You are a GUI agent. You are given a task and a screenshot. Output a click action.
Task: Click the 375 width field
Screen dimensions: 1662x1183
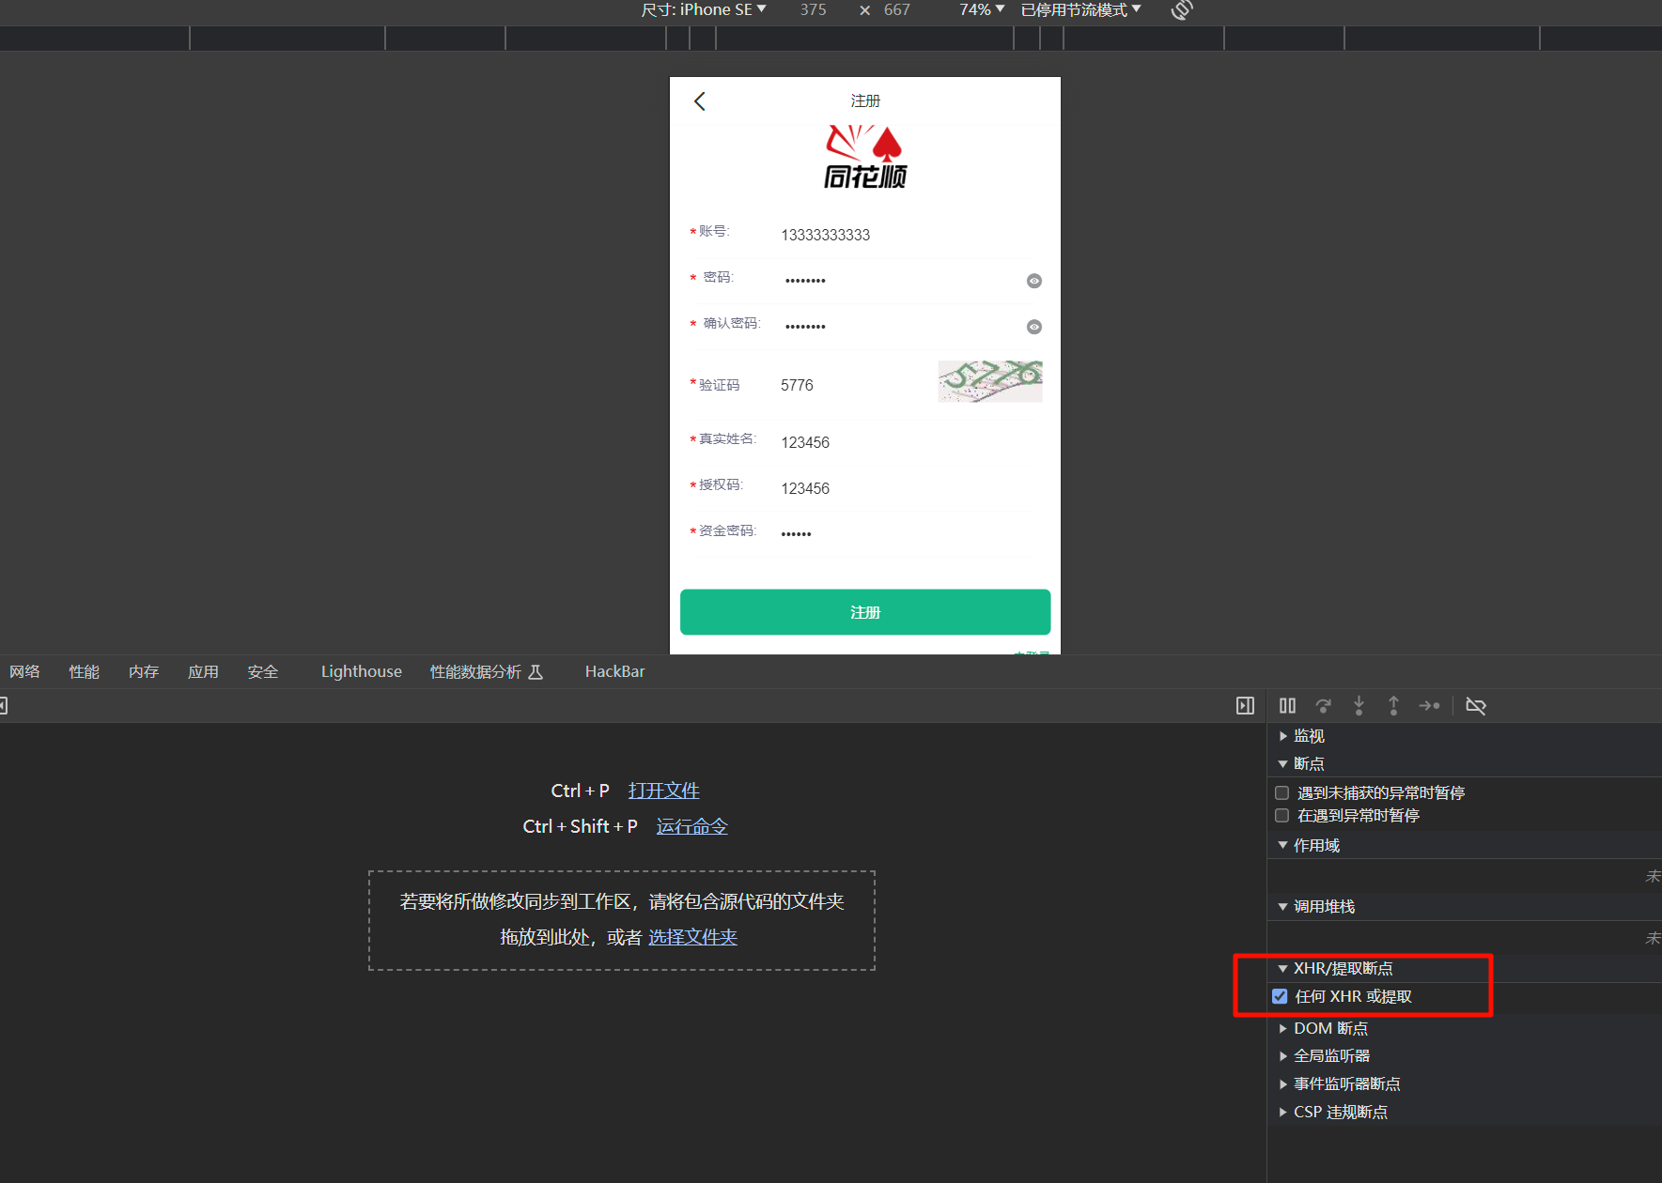coord(814,9)
